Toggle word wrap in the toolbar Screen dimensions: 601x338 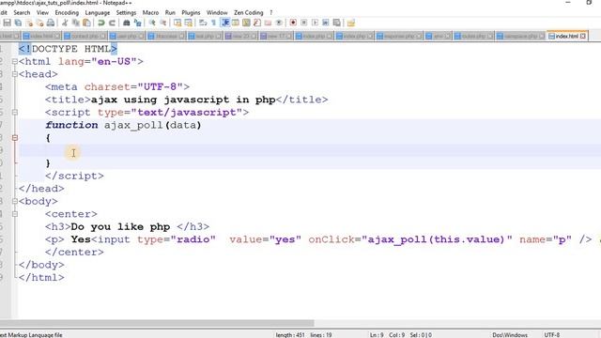pyautogui.click(x=203, y=23)
